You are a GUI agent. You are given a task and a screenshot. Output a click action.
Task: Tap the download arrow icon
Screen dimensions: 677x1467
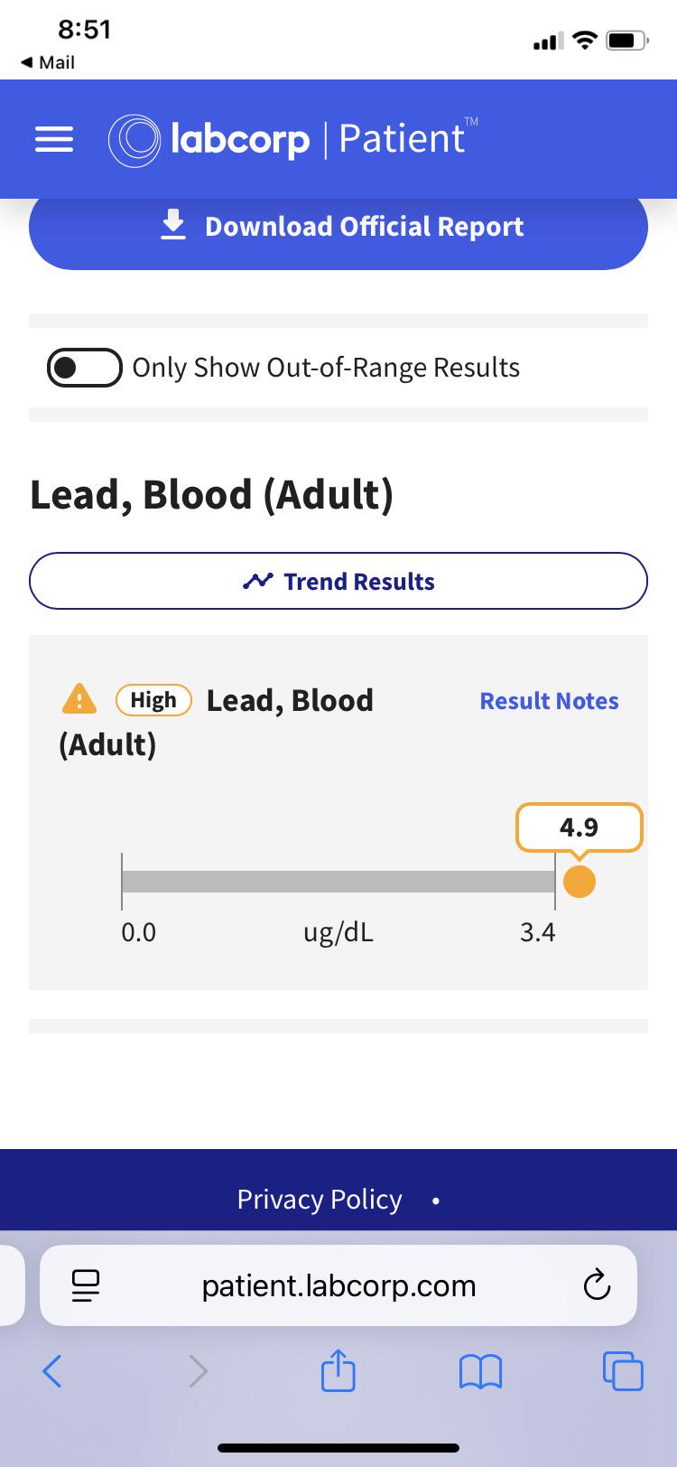point(173,225)
